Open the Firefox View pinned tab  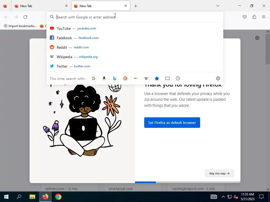[x=5, y=6]
